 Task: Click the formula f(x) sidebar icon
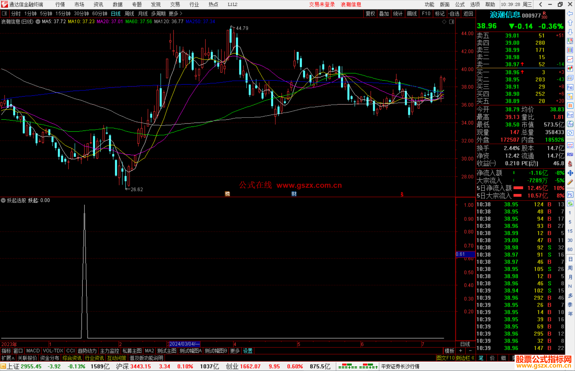click(570, 124)
